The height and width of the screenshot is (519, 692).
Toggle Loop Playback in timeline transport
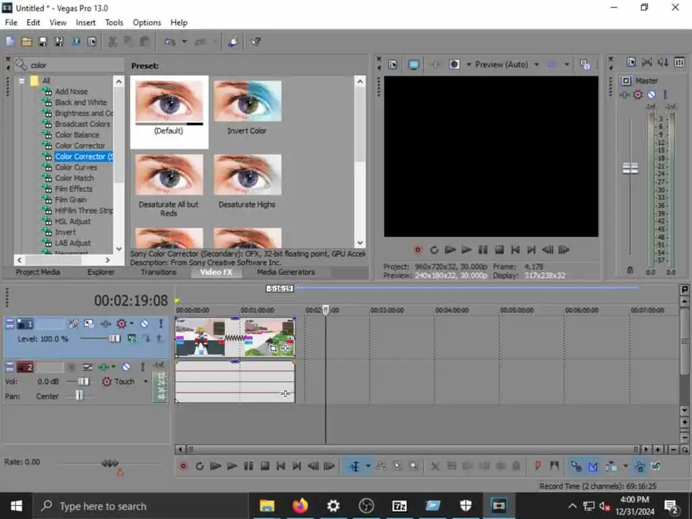point(199,466)
